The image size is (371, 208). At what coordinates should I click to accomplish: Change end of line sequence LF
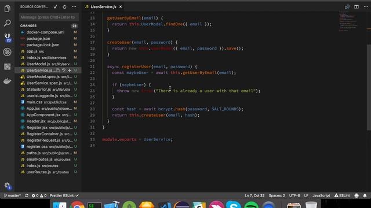point(306,195)
